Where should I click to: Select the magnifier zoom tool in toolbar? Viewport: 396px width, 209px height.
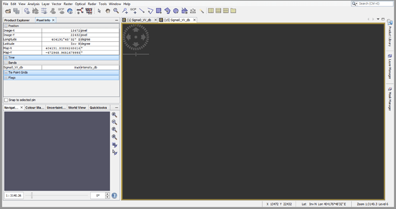pos(116,10)
